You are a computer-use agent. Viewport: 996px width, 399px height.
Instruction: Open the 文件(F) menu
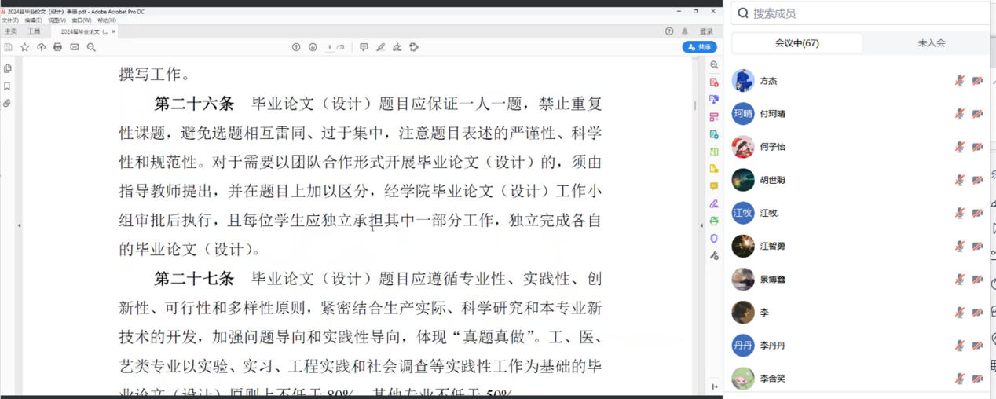pyautogui.click(x=10, y=20)
